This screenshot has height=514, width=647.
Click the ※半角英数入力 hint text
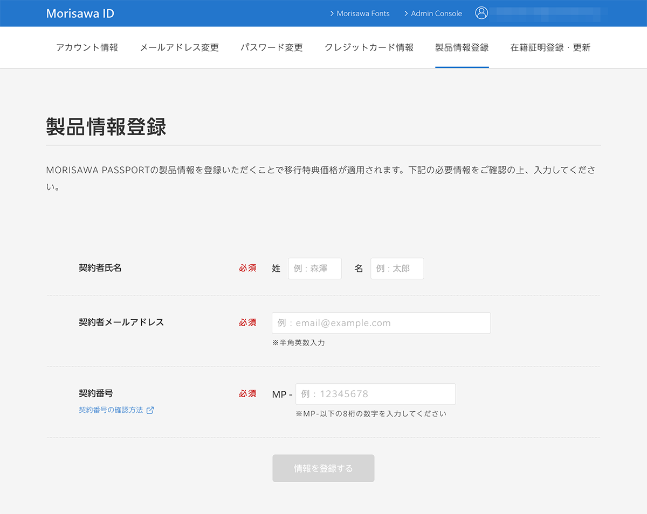pos(299,343)
